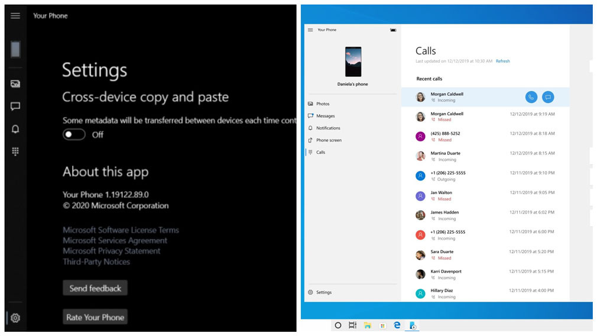The height and width of the screenshot is (336, 597).
Task: Click Your Phone app on the taskbar
Action: pyautogui.click(x=412, y=325)
